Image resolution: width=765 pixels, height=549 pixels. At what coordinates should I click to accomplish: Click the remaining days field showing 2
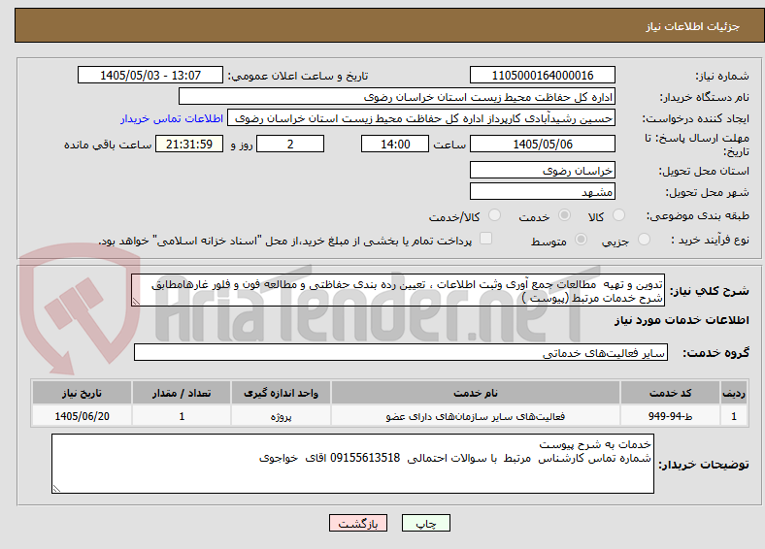pyautogui.click(x=290, y=144)
